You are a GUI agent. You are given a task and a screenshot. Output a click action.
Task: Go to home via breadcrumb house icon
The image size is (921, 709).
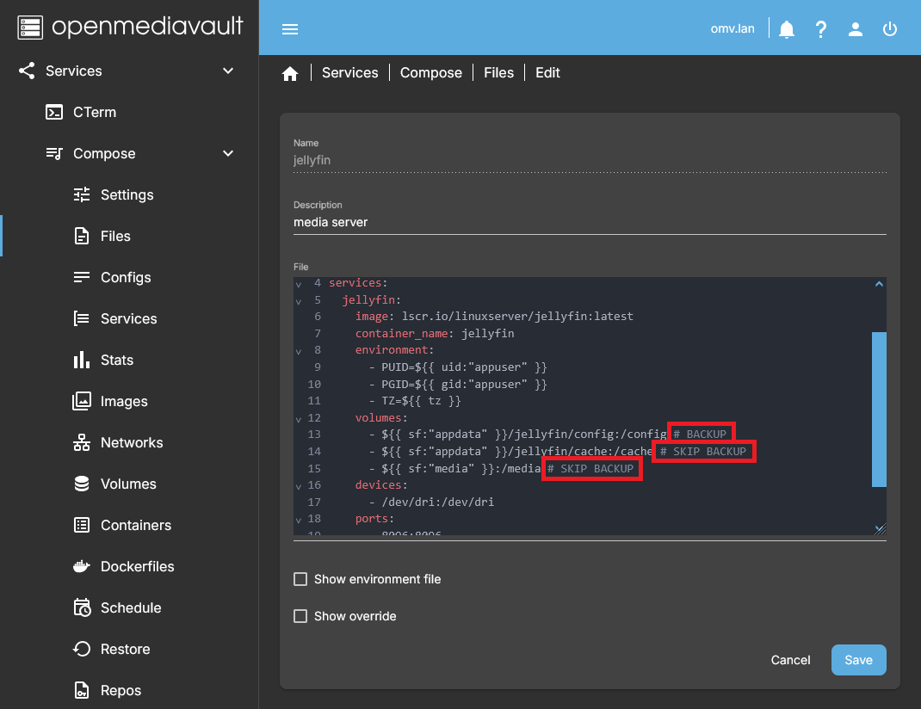click(x=290, y=73)
